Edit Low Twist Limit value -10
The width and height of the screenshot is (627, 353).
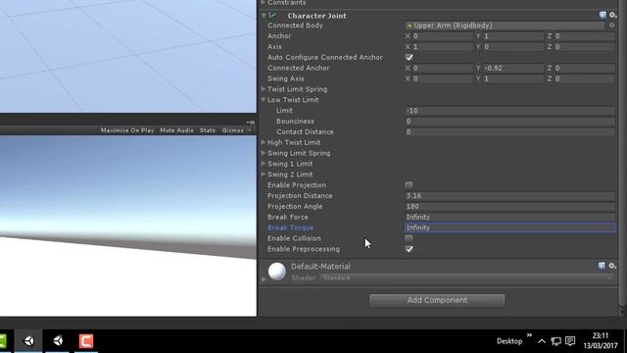pyautogui.click(x=509, y=111)
